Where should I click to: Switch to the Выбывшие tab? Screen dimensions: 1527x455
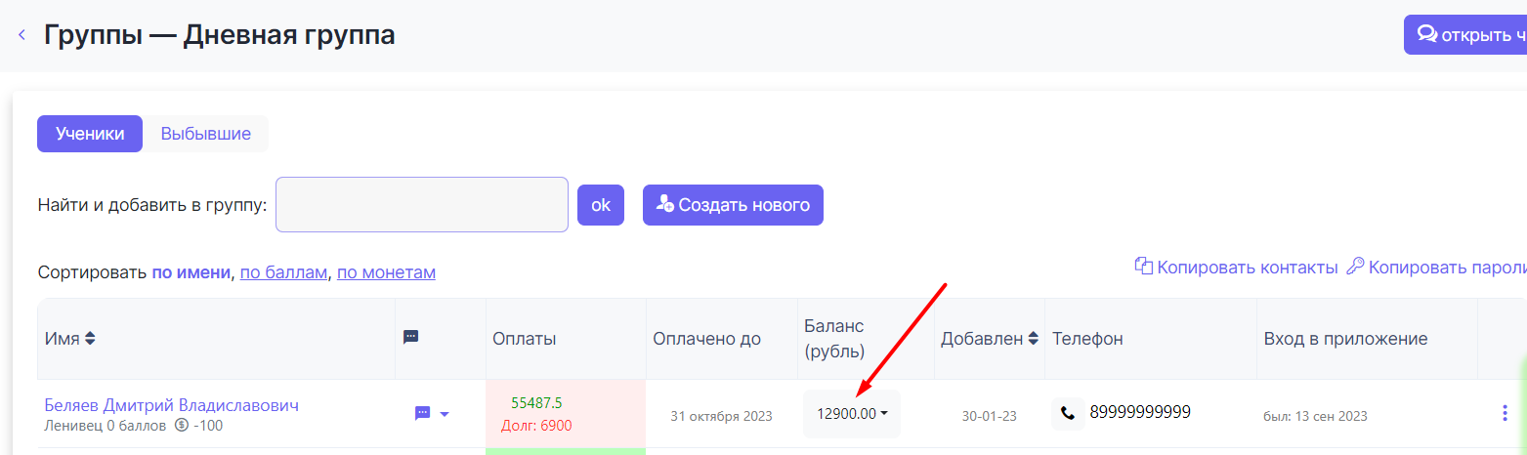(206, 134)
